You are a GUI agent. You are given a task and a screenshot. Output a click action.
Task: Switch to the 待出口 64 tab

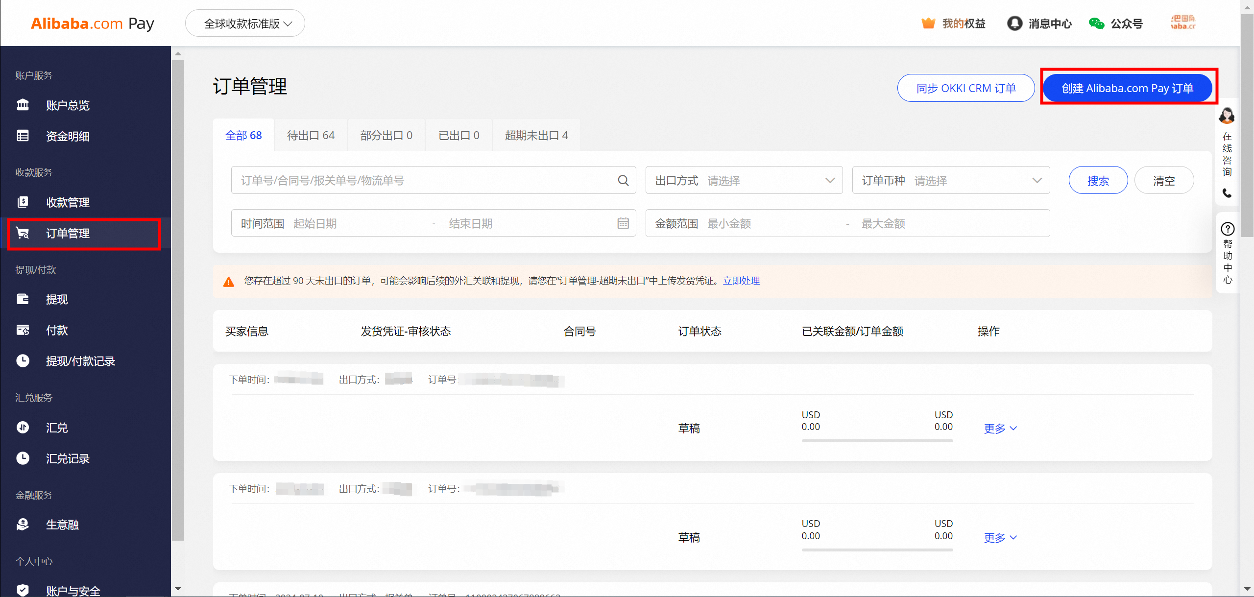[311, 135]
